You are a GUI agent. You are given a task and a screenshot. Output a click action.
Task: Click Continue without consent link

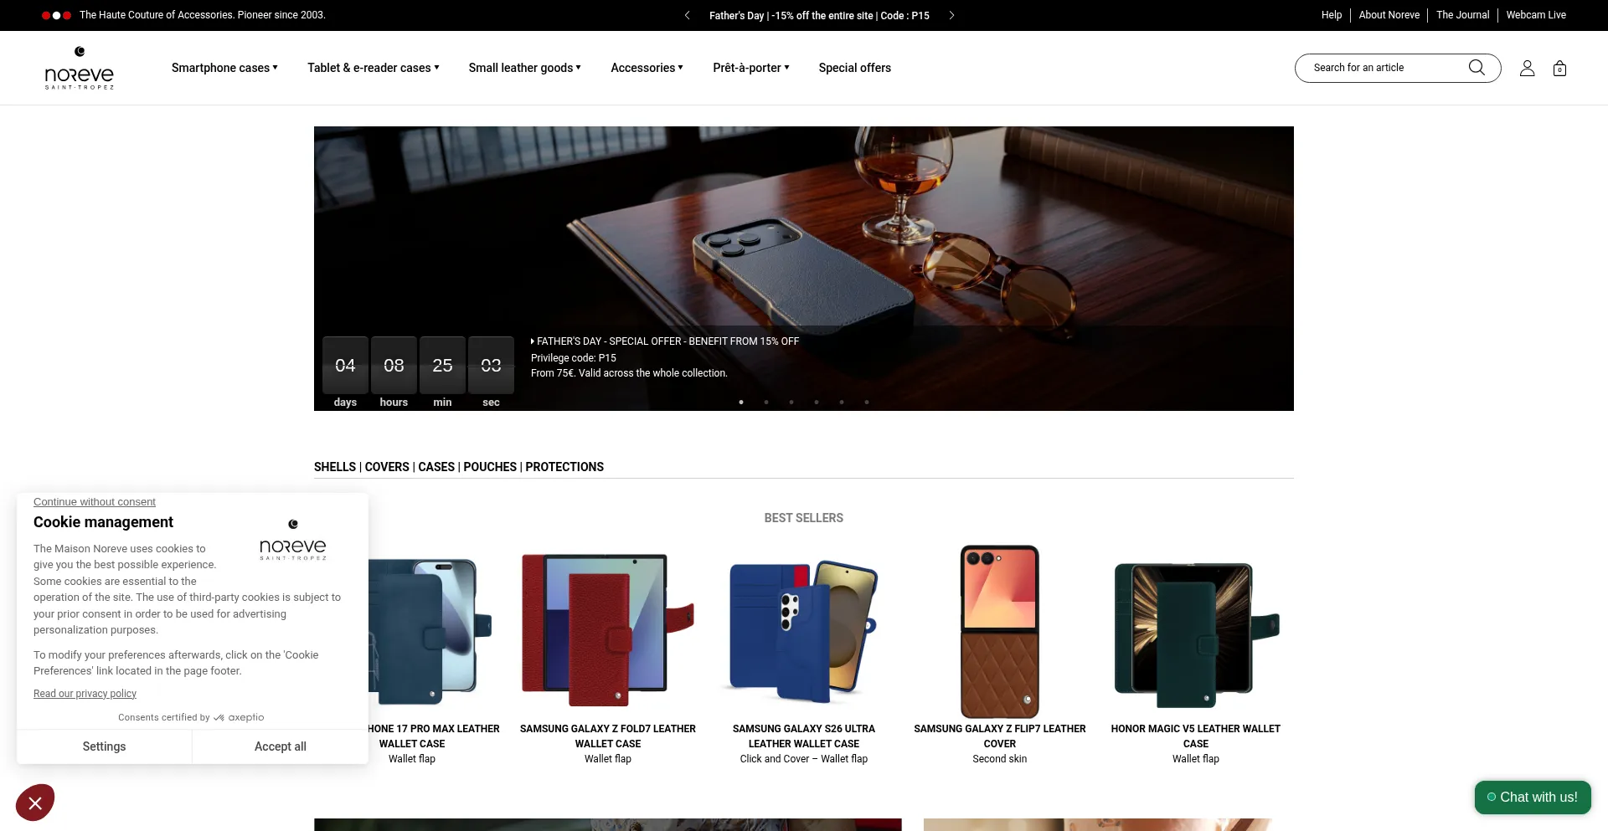[95, 502]
